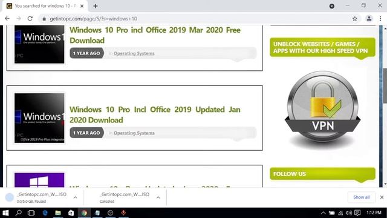Click '1 YEAR AGO' badge on Jan 2020 post
This screenshot has height=218, width=387.
[x=86, y=133]
